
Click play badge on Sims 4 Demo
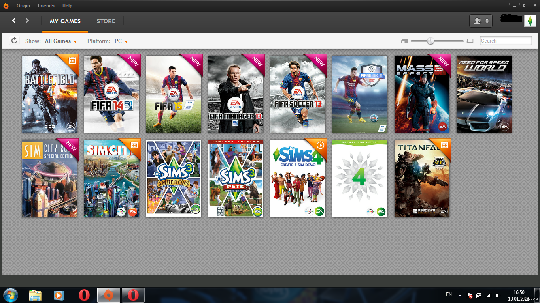320,145
